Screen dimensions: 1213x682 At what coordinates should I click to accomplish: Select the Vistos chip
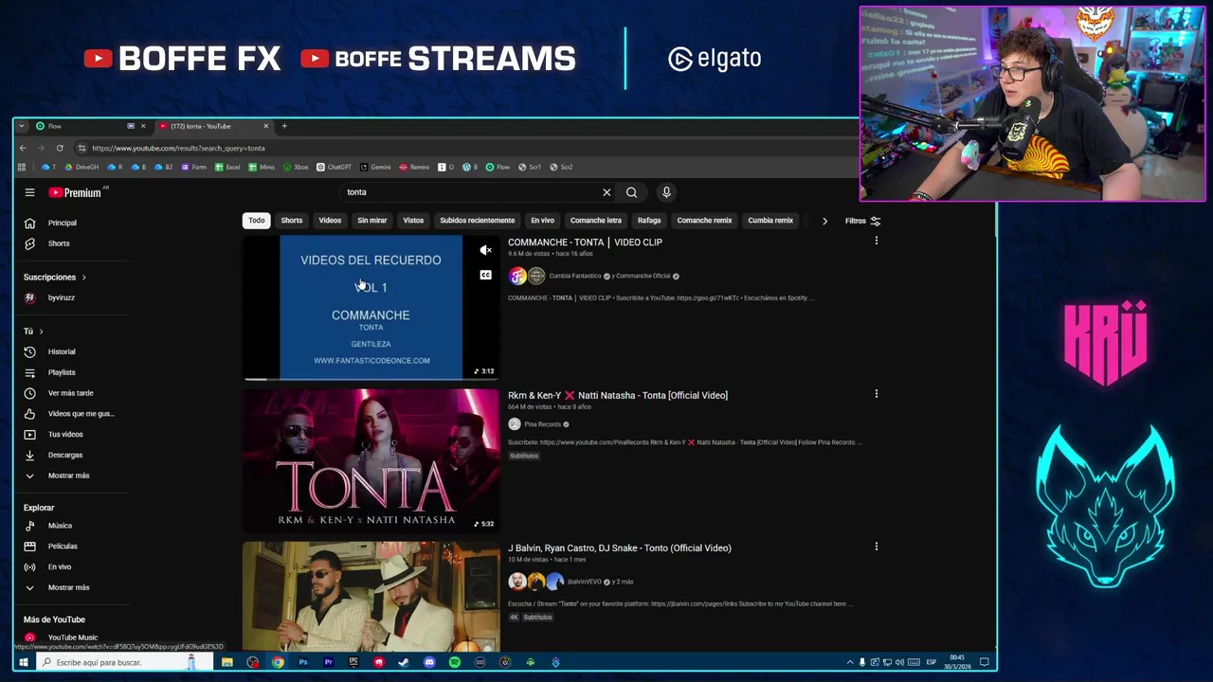coord(413,221)
